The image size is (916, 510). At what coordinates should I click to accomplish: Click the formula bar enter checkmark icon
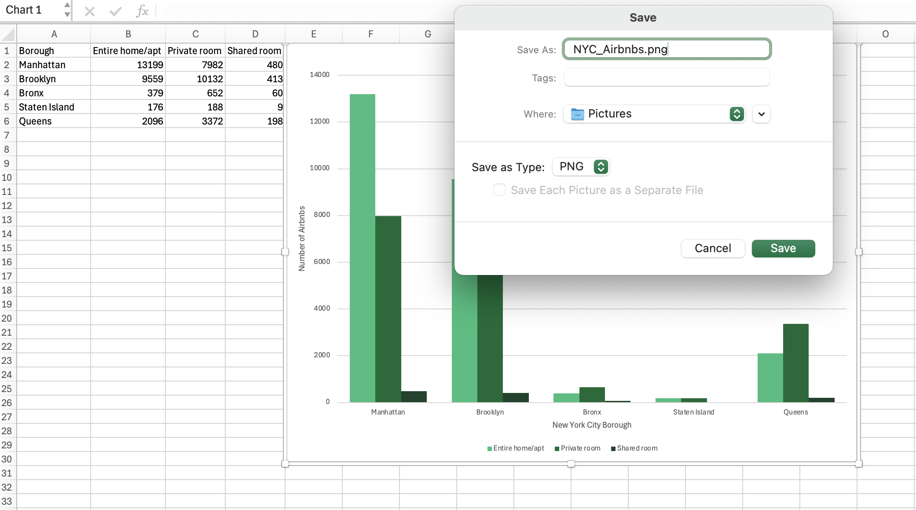[x=115, y=11]
